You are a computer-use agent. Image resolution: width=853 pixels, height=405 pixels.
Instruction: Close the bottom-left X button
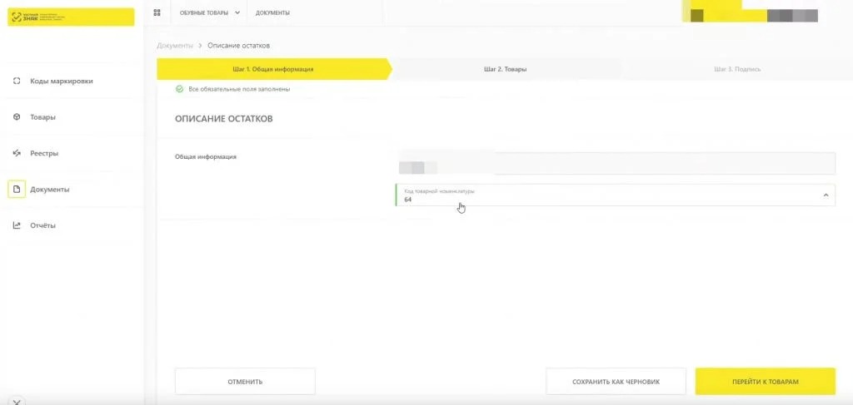click(x=17, y=403)
